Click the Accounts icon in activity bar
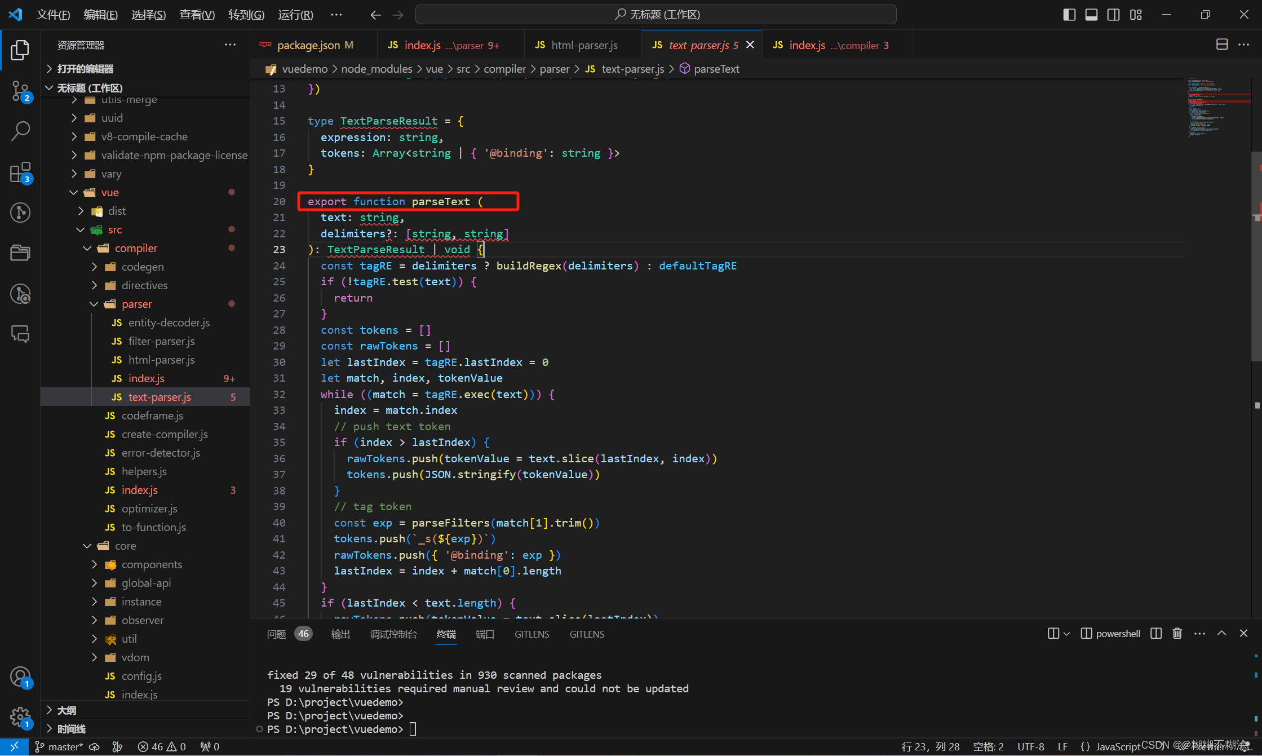1262x756 pixels. 20,677
